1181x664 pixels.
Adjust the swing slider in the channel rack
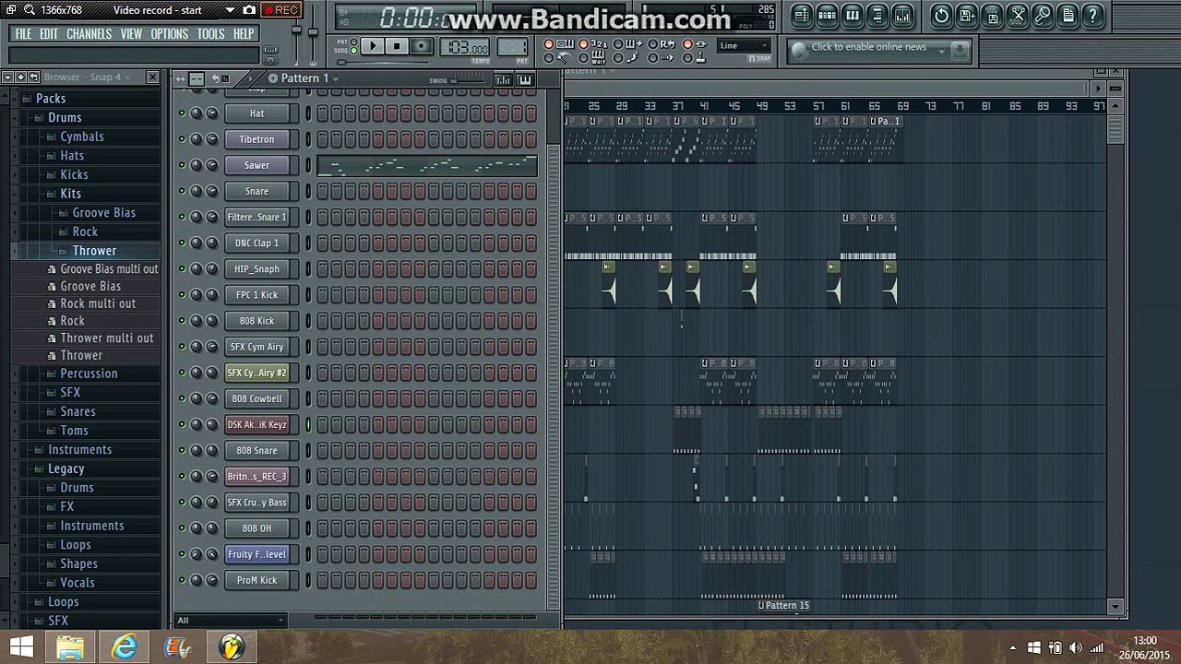point(467,80)
